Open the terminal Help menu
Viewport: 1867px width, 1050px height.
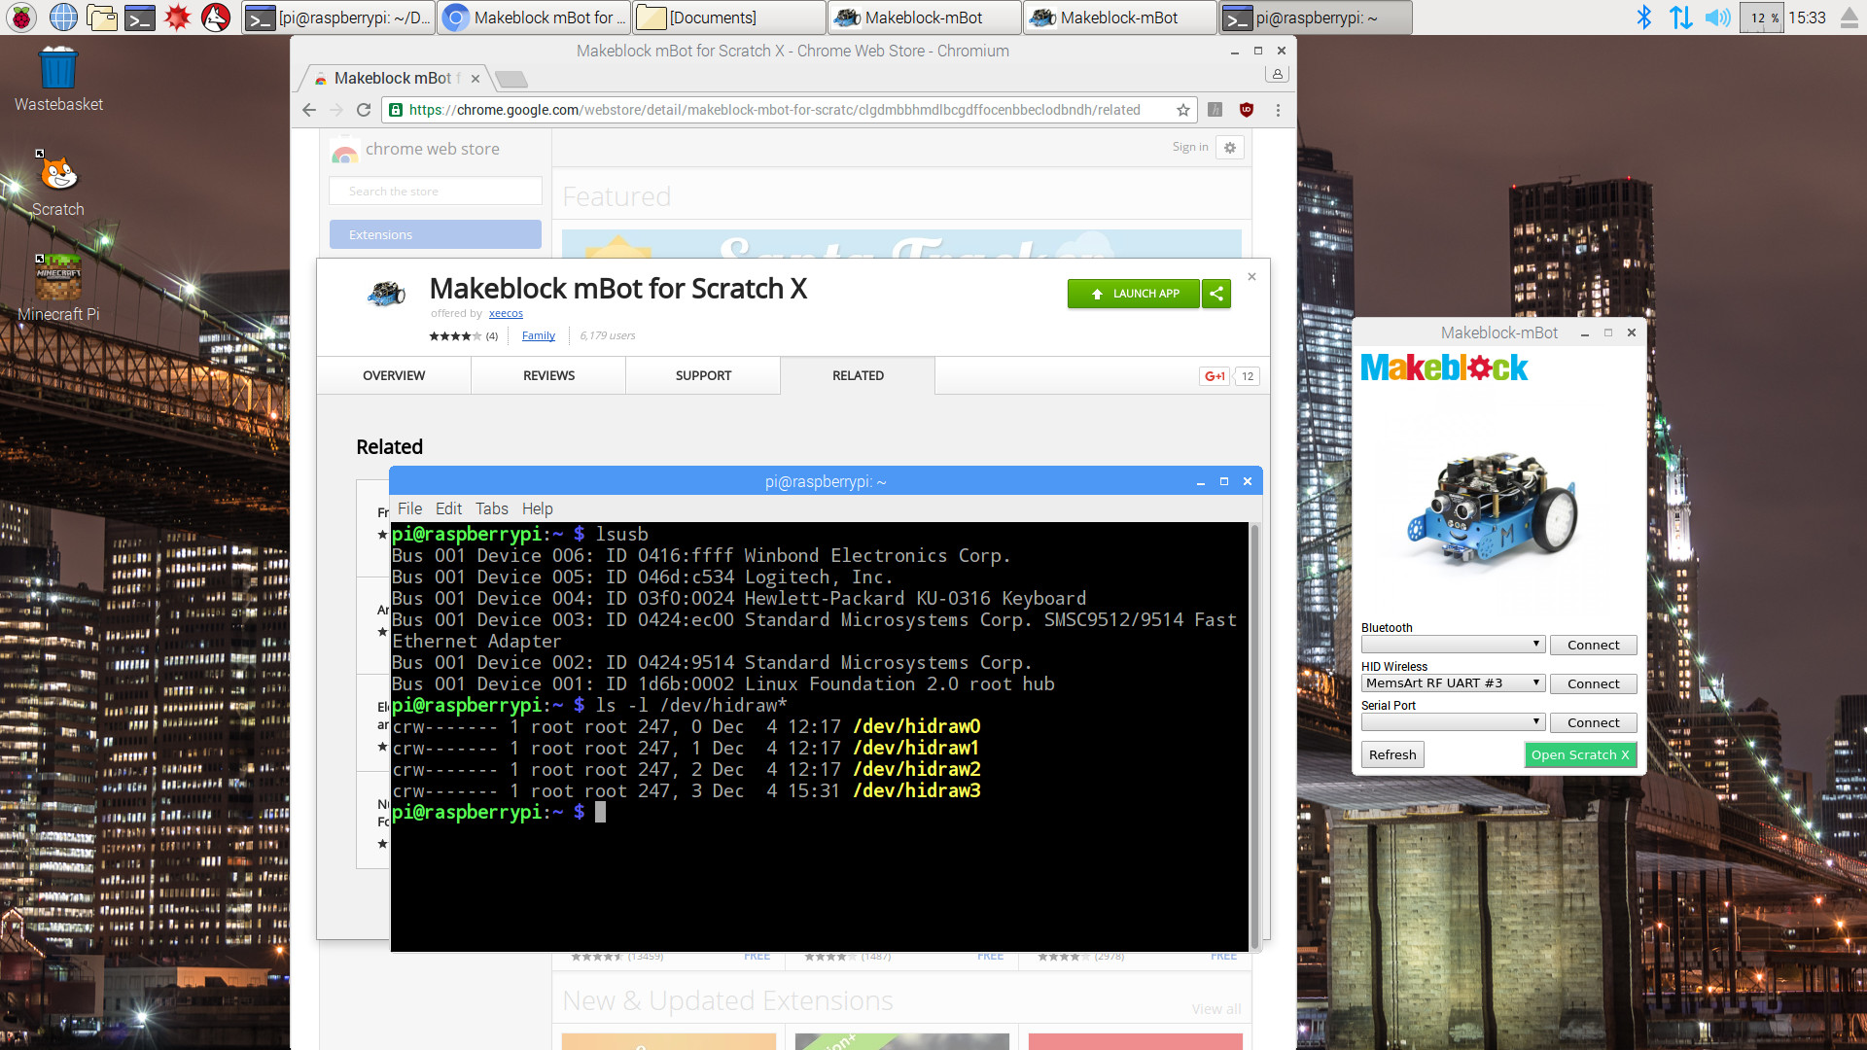tap(537, 508)
